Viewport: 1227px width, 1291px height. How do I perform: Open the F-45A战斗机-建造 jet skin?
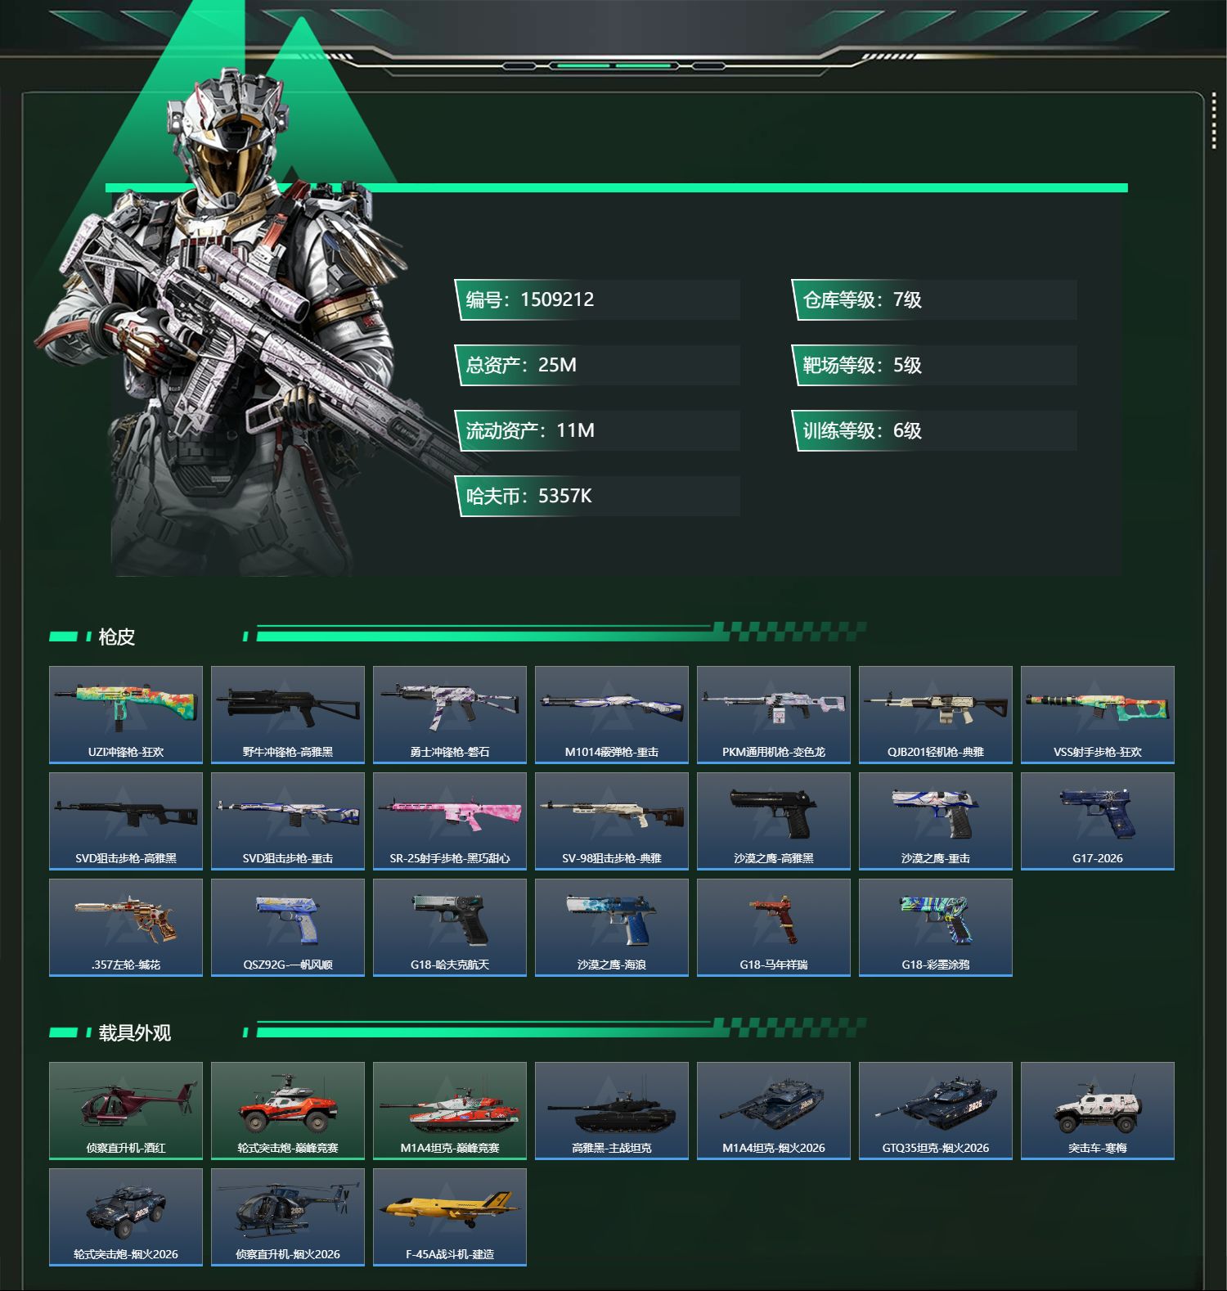tap(450, 1217)
